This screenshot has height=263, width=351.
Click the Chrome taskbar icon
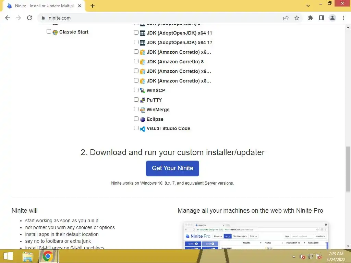click(x=48, y=256)
